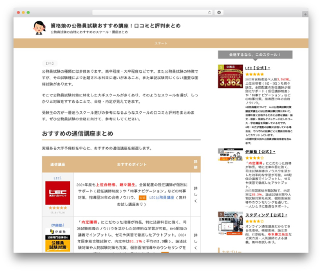Open sidebar link LEC【公式】
The height and width of the screenshot is (272, 322).
258,68
